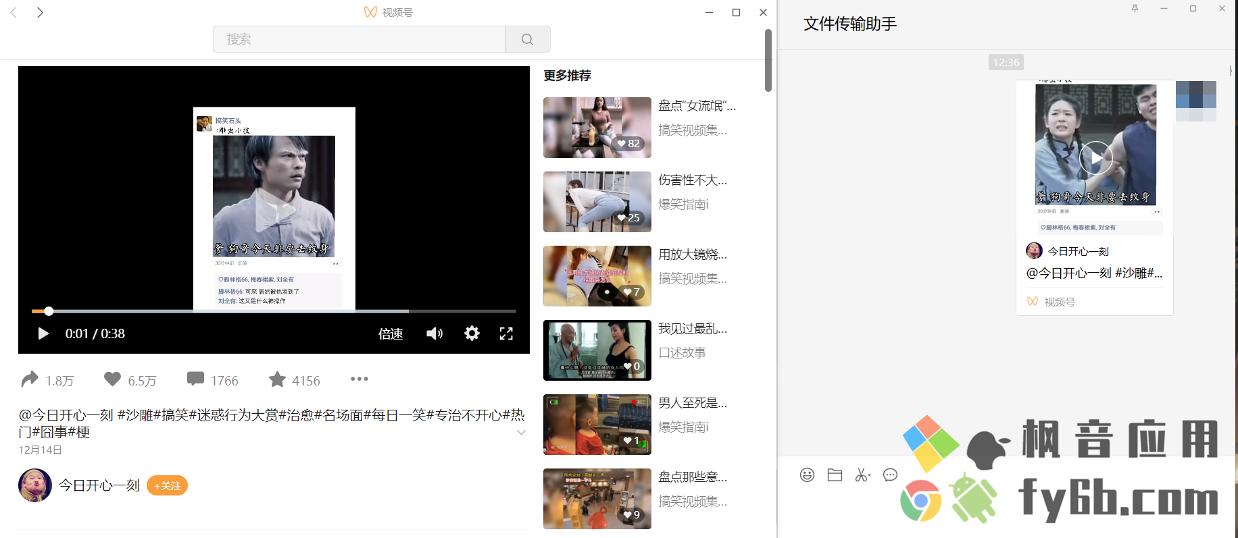Play the shared video in 文件传输助手 chat

coord(1095,158)
